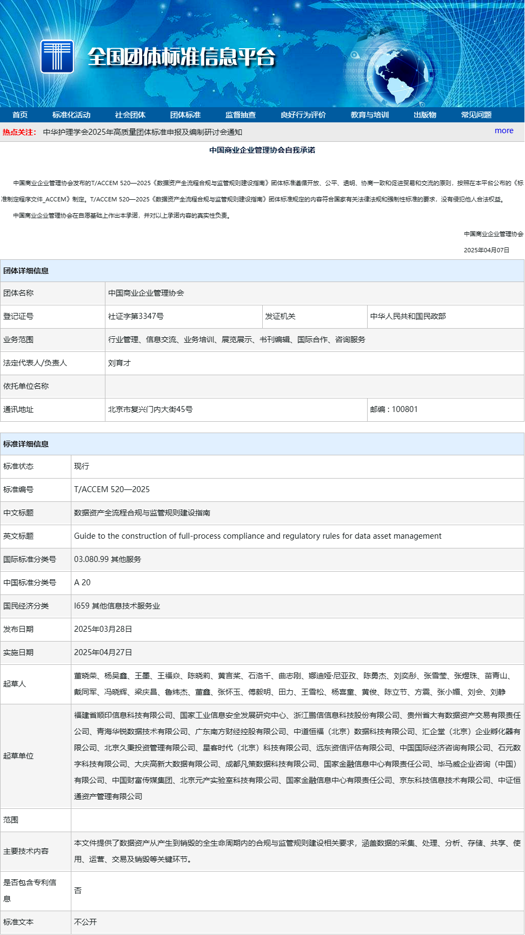
Task: Click the 团体详细信息 section header
Action: click(26, 271)
